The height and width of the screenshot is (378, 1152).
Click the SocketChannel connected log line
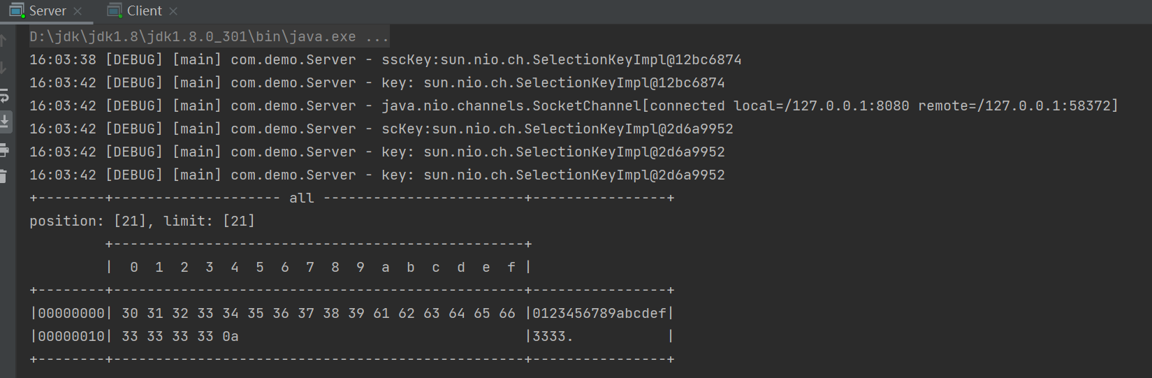click(x=573, y=106)
